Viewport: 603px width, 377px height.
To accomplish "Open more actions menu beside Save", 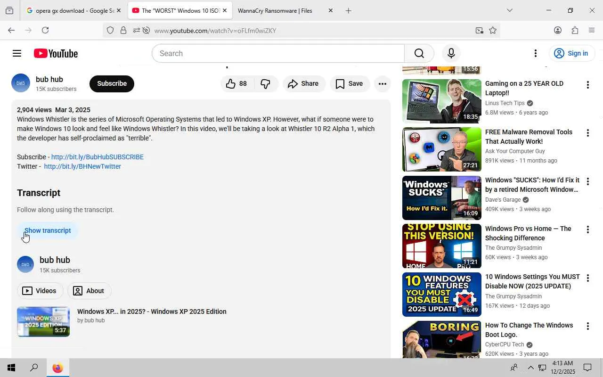I will [x=383, y=83].
